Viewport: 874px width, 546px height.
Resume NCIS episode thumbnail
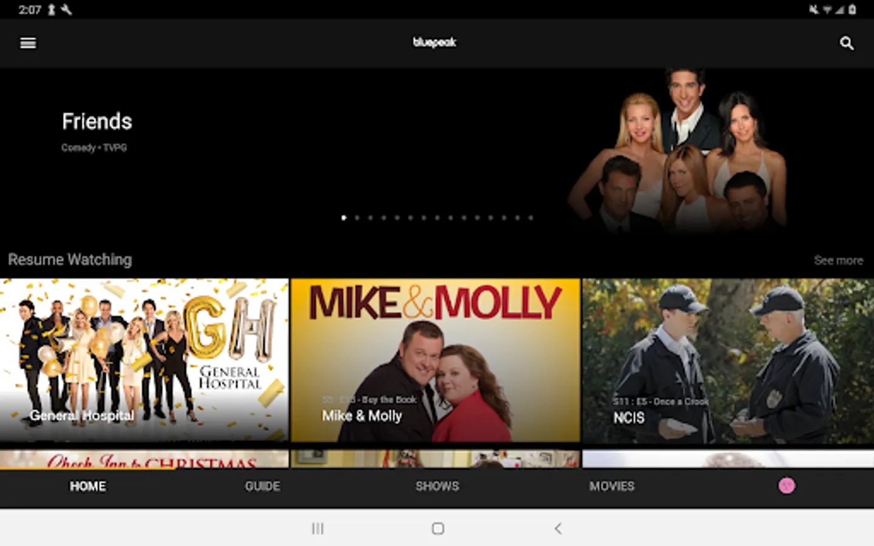[728, 360]
